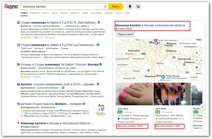Viewport: 212px width, 139px height.
Task: Open search settings with the sliders icon
Action: (138, 6)
